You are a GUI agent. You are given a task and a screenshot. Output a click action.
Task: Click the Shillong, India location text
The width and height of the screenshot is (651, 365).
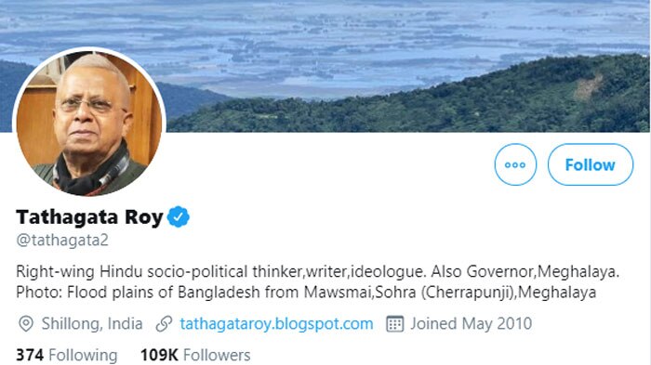92,324
